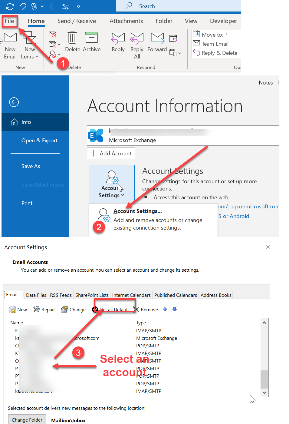289x424 pixels.
Task: Open the Send / Receive tab
Action: coord(77,21)
